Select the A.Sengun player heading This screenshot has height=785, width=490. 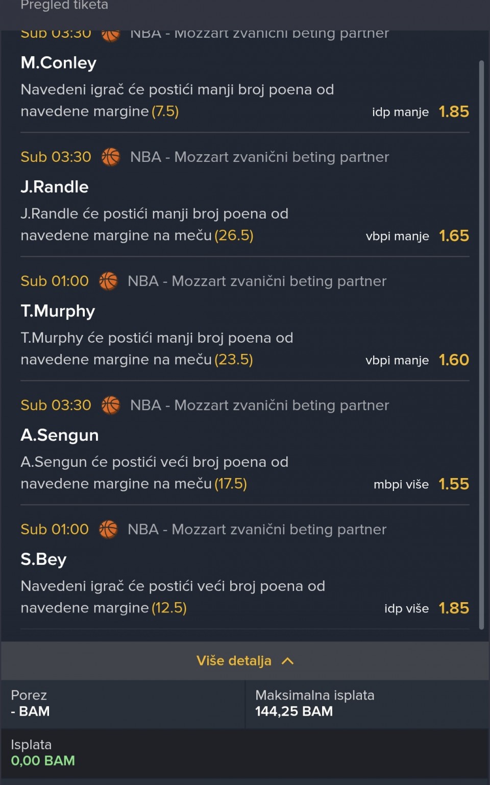pos(60,435)
